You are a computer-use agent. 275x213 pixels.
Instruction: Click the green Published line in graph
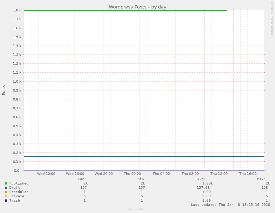click(144, 11)
